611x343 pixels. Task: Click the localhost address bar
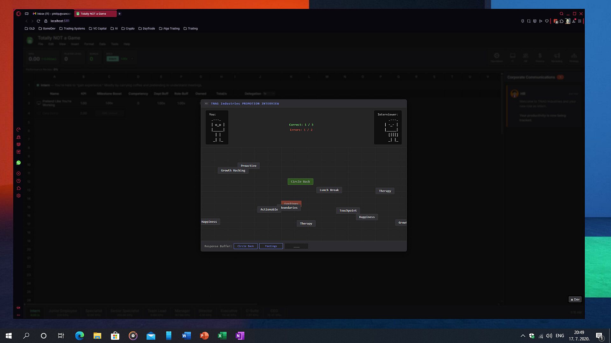[60, 21]
